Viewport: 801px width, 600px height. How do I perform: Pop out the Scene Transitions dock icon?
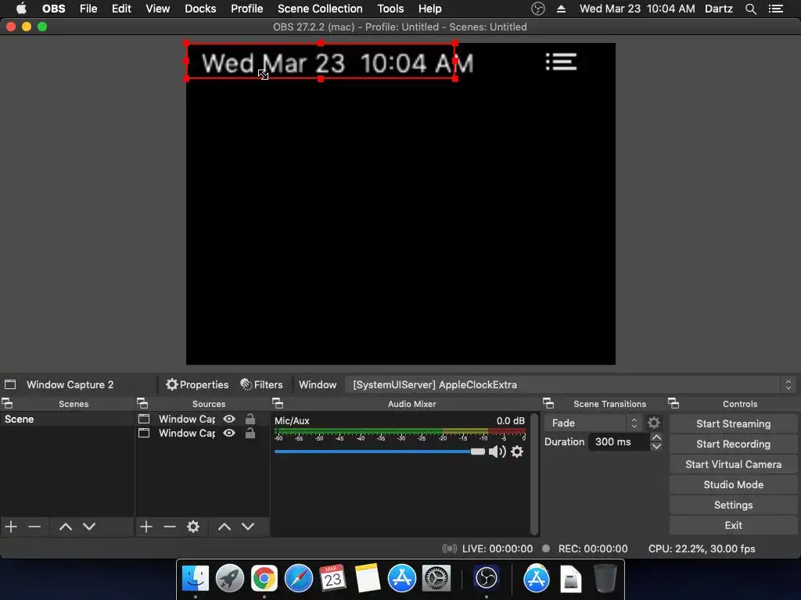coord(548,404)
